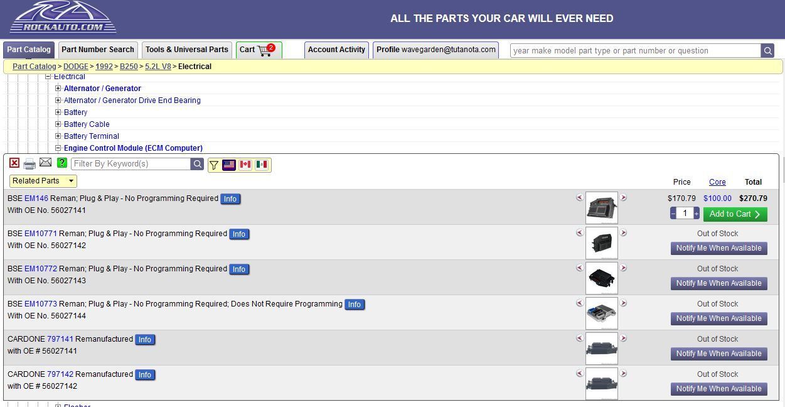Viewport: 785px width, 407px height.
Task: Close the parts listing with red X icon
Action: pyautogui.click(x=14, y=163)
